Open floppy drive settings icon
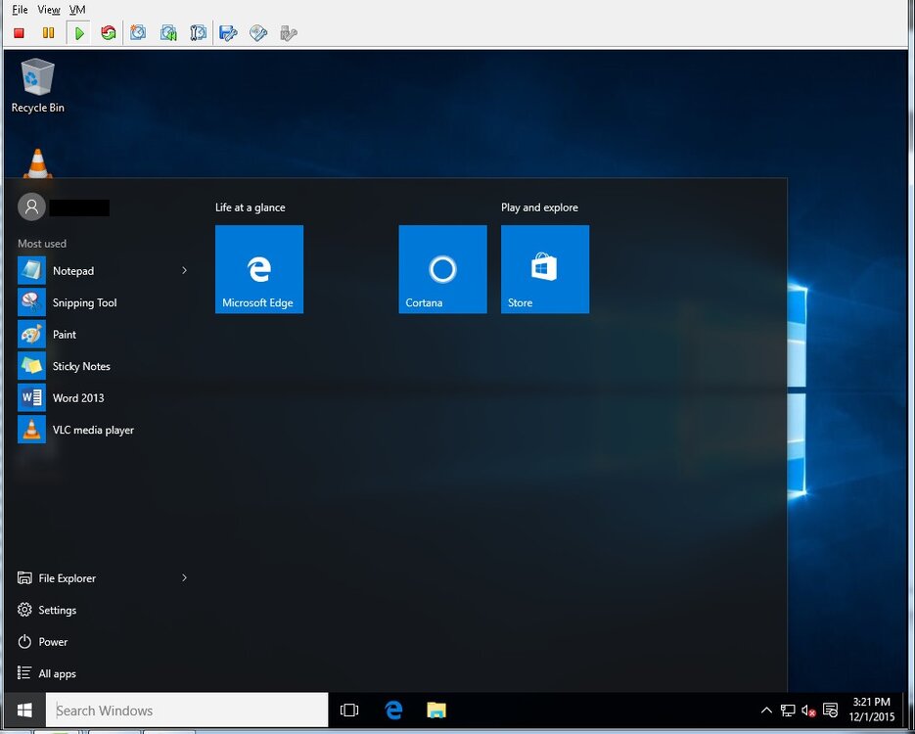 coord(228,32)
